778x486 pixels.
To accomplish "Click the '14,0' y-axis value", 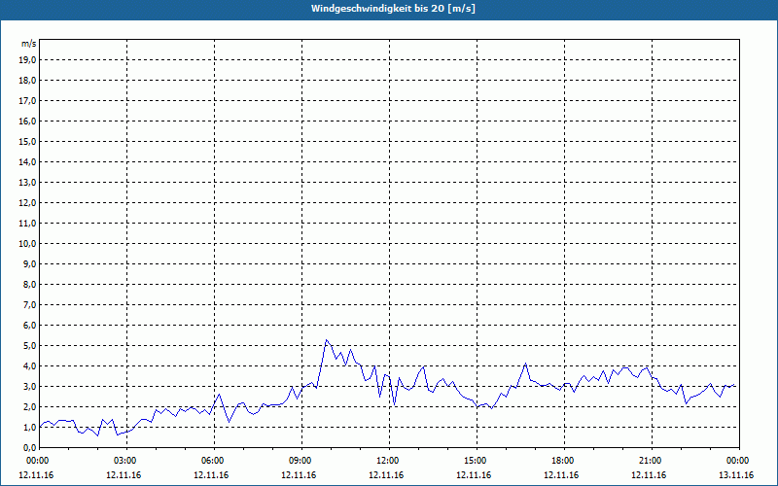I will coord(28,161).
